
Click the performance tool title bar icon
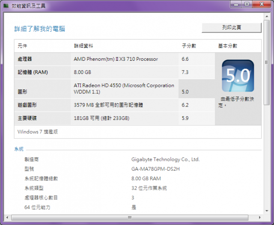point(6,6)
